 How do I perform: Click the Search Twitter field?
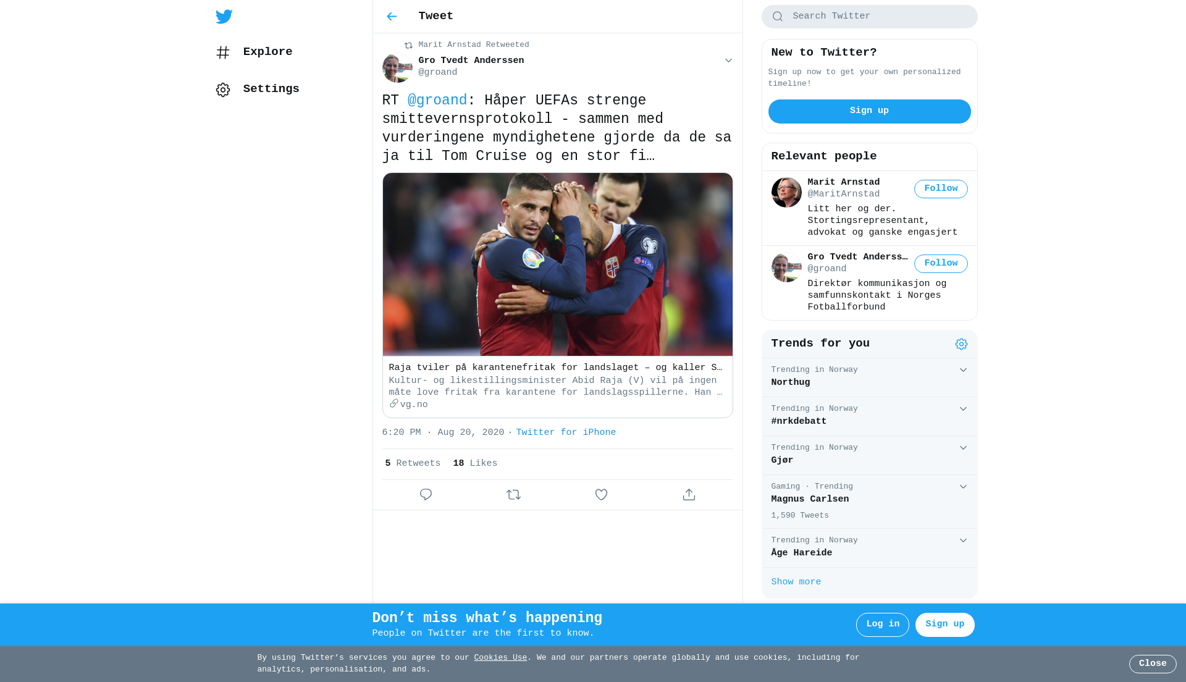869,17
